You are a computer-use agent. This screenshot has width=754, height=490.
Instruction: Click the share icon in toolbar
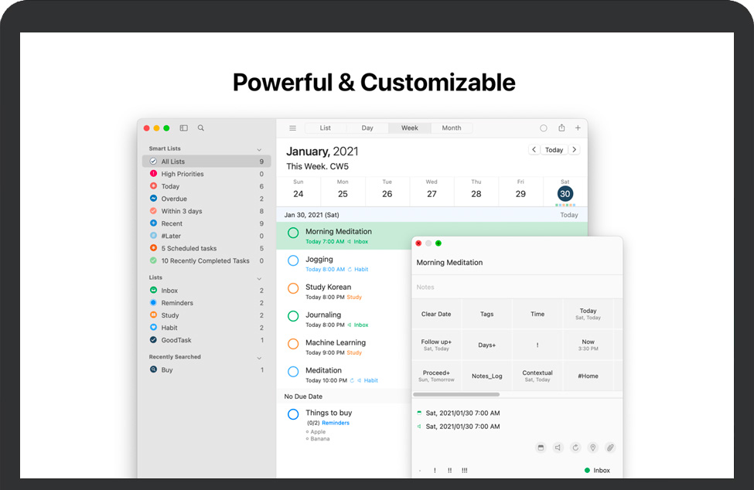(561, 128)
